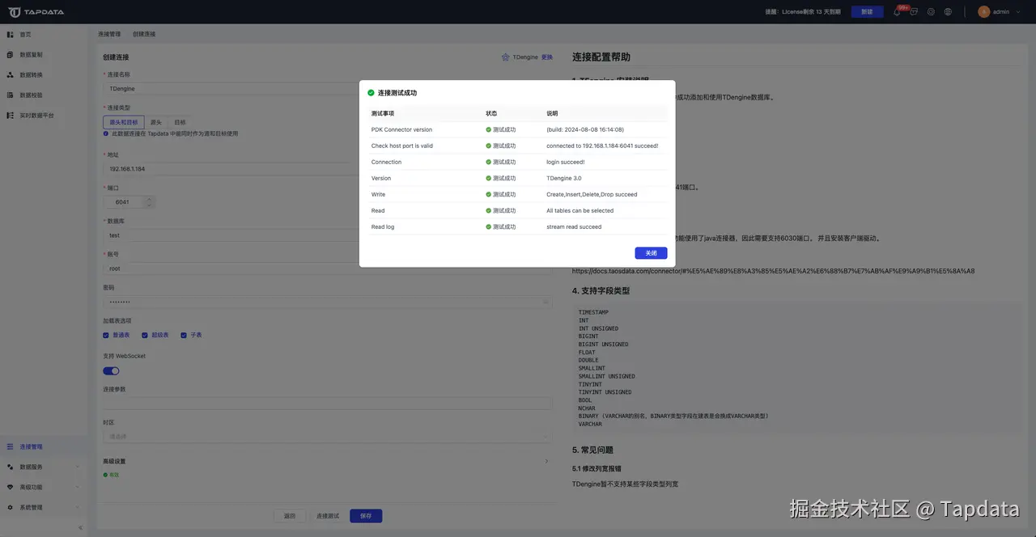Select 源头 connection type

(156, 122)
